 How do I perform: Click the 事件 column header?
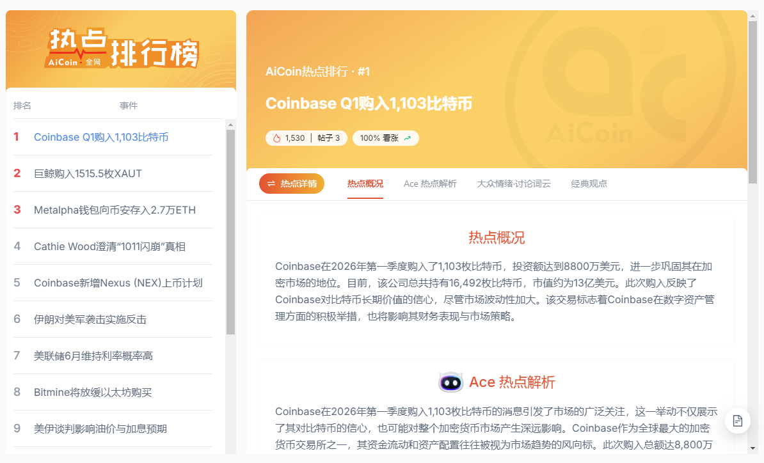point(129,106)
